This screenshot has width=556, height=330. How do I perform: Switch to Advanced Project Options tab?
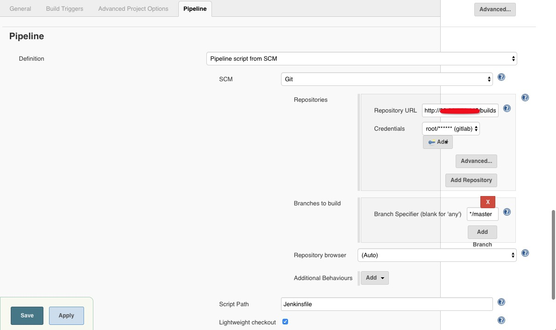pyautogui.click(x=134, y=9)
